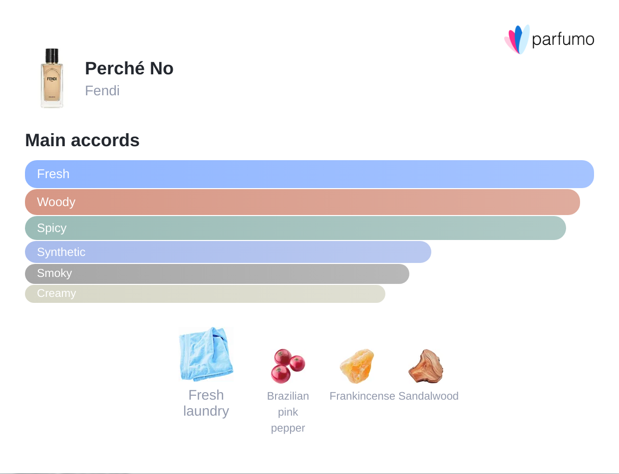The image size is (619, 474).
Task: Click the Brazilian pink pepper berries icon
Action: coord(288,366)
